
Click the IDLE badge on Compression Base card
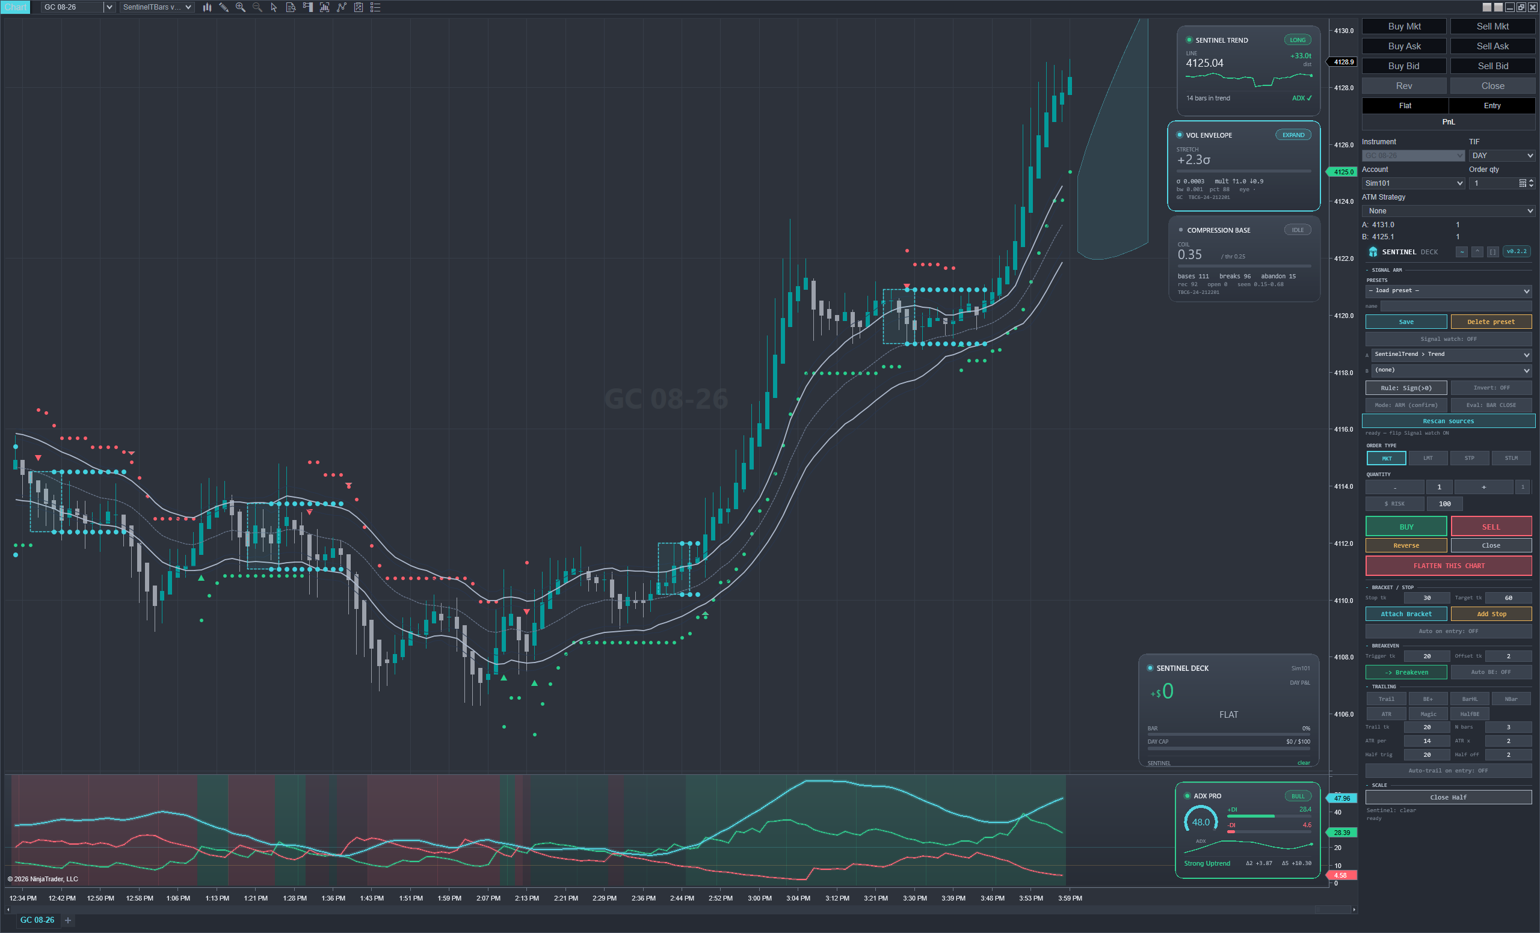[1298, 230]
